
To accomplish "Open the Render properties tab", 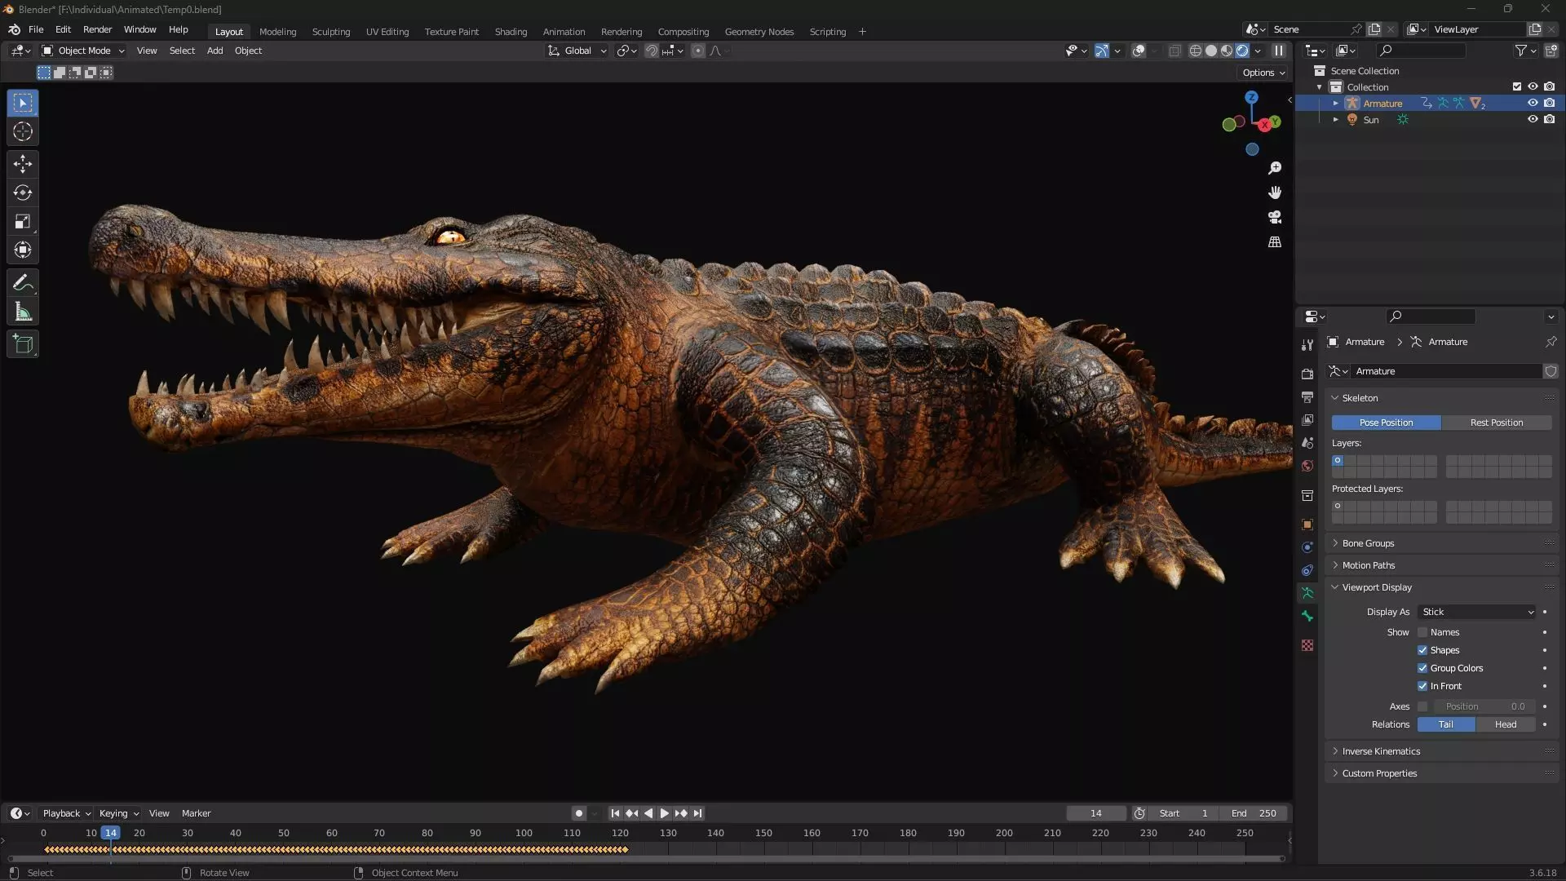I will pyautogui.click(x=1307, y=374).
